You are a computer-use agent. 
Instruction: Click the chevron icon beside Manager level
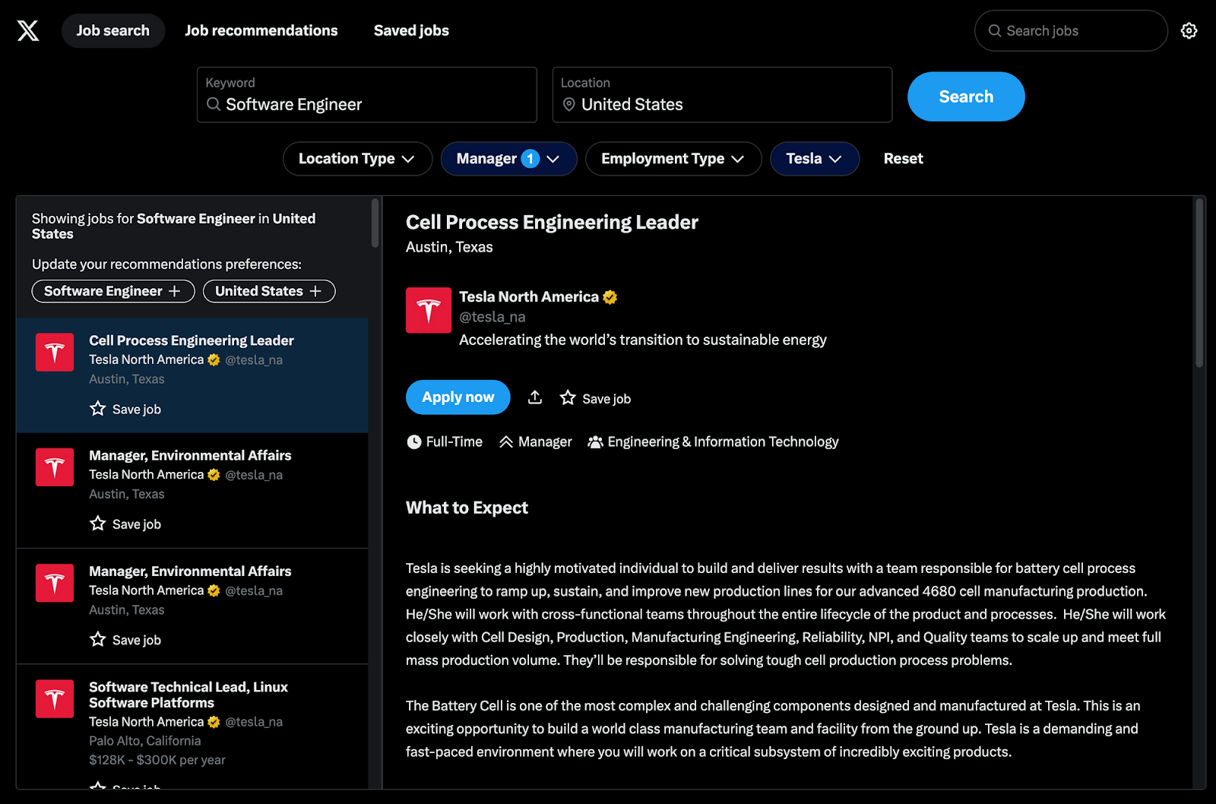coord(506,442)
